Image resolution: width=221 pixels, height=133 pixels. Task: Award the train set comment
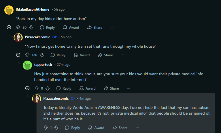pos(82,55)
